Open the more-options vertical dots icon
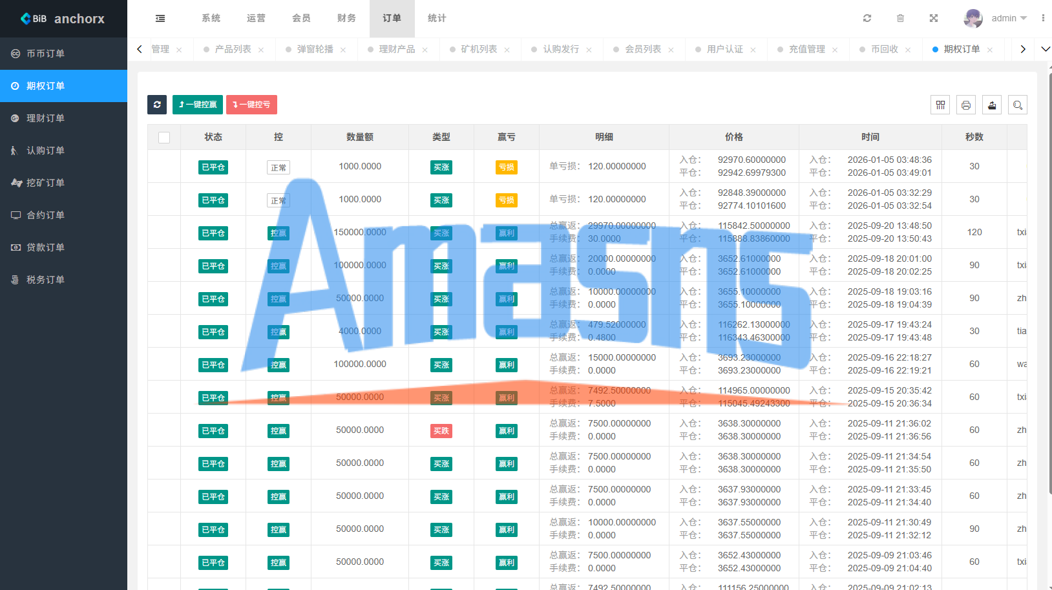This screenshot has width=1052, height=590. coord(1043,18)
